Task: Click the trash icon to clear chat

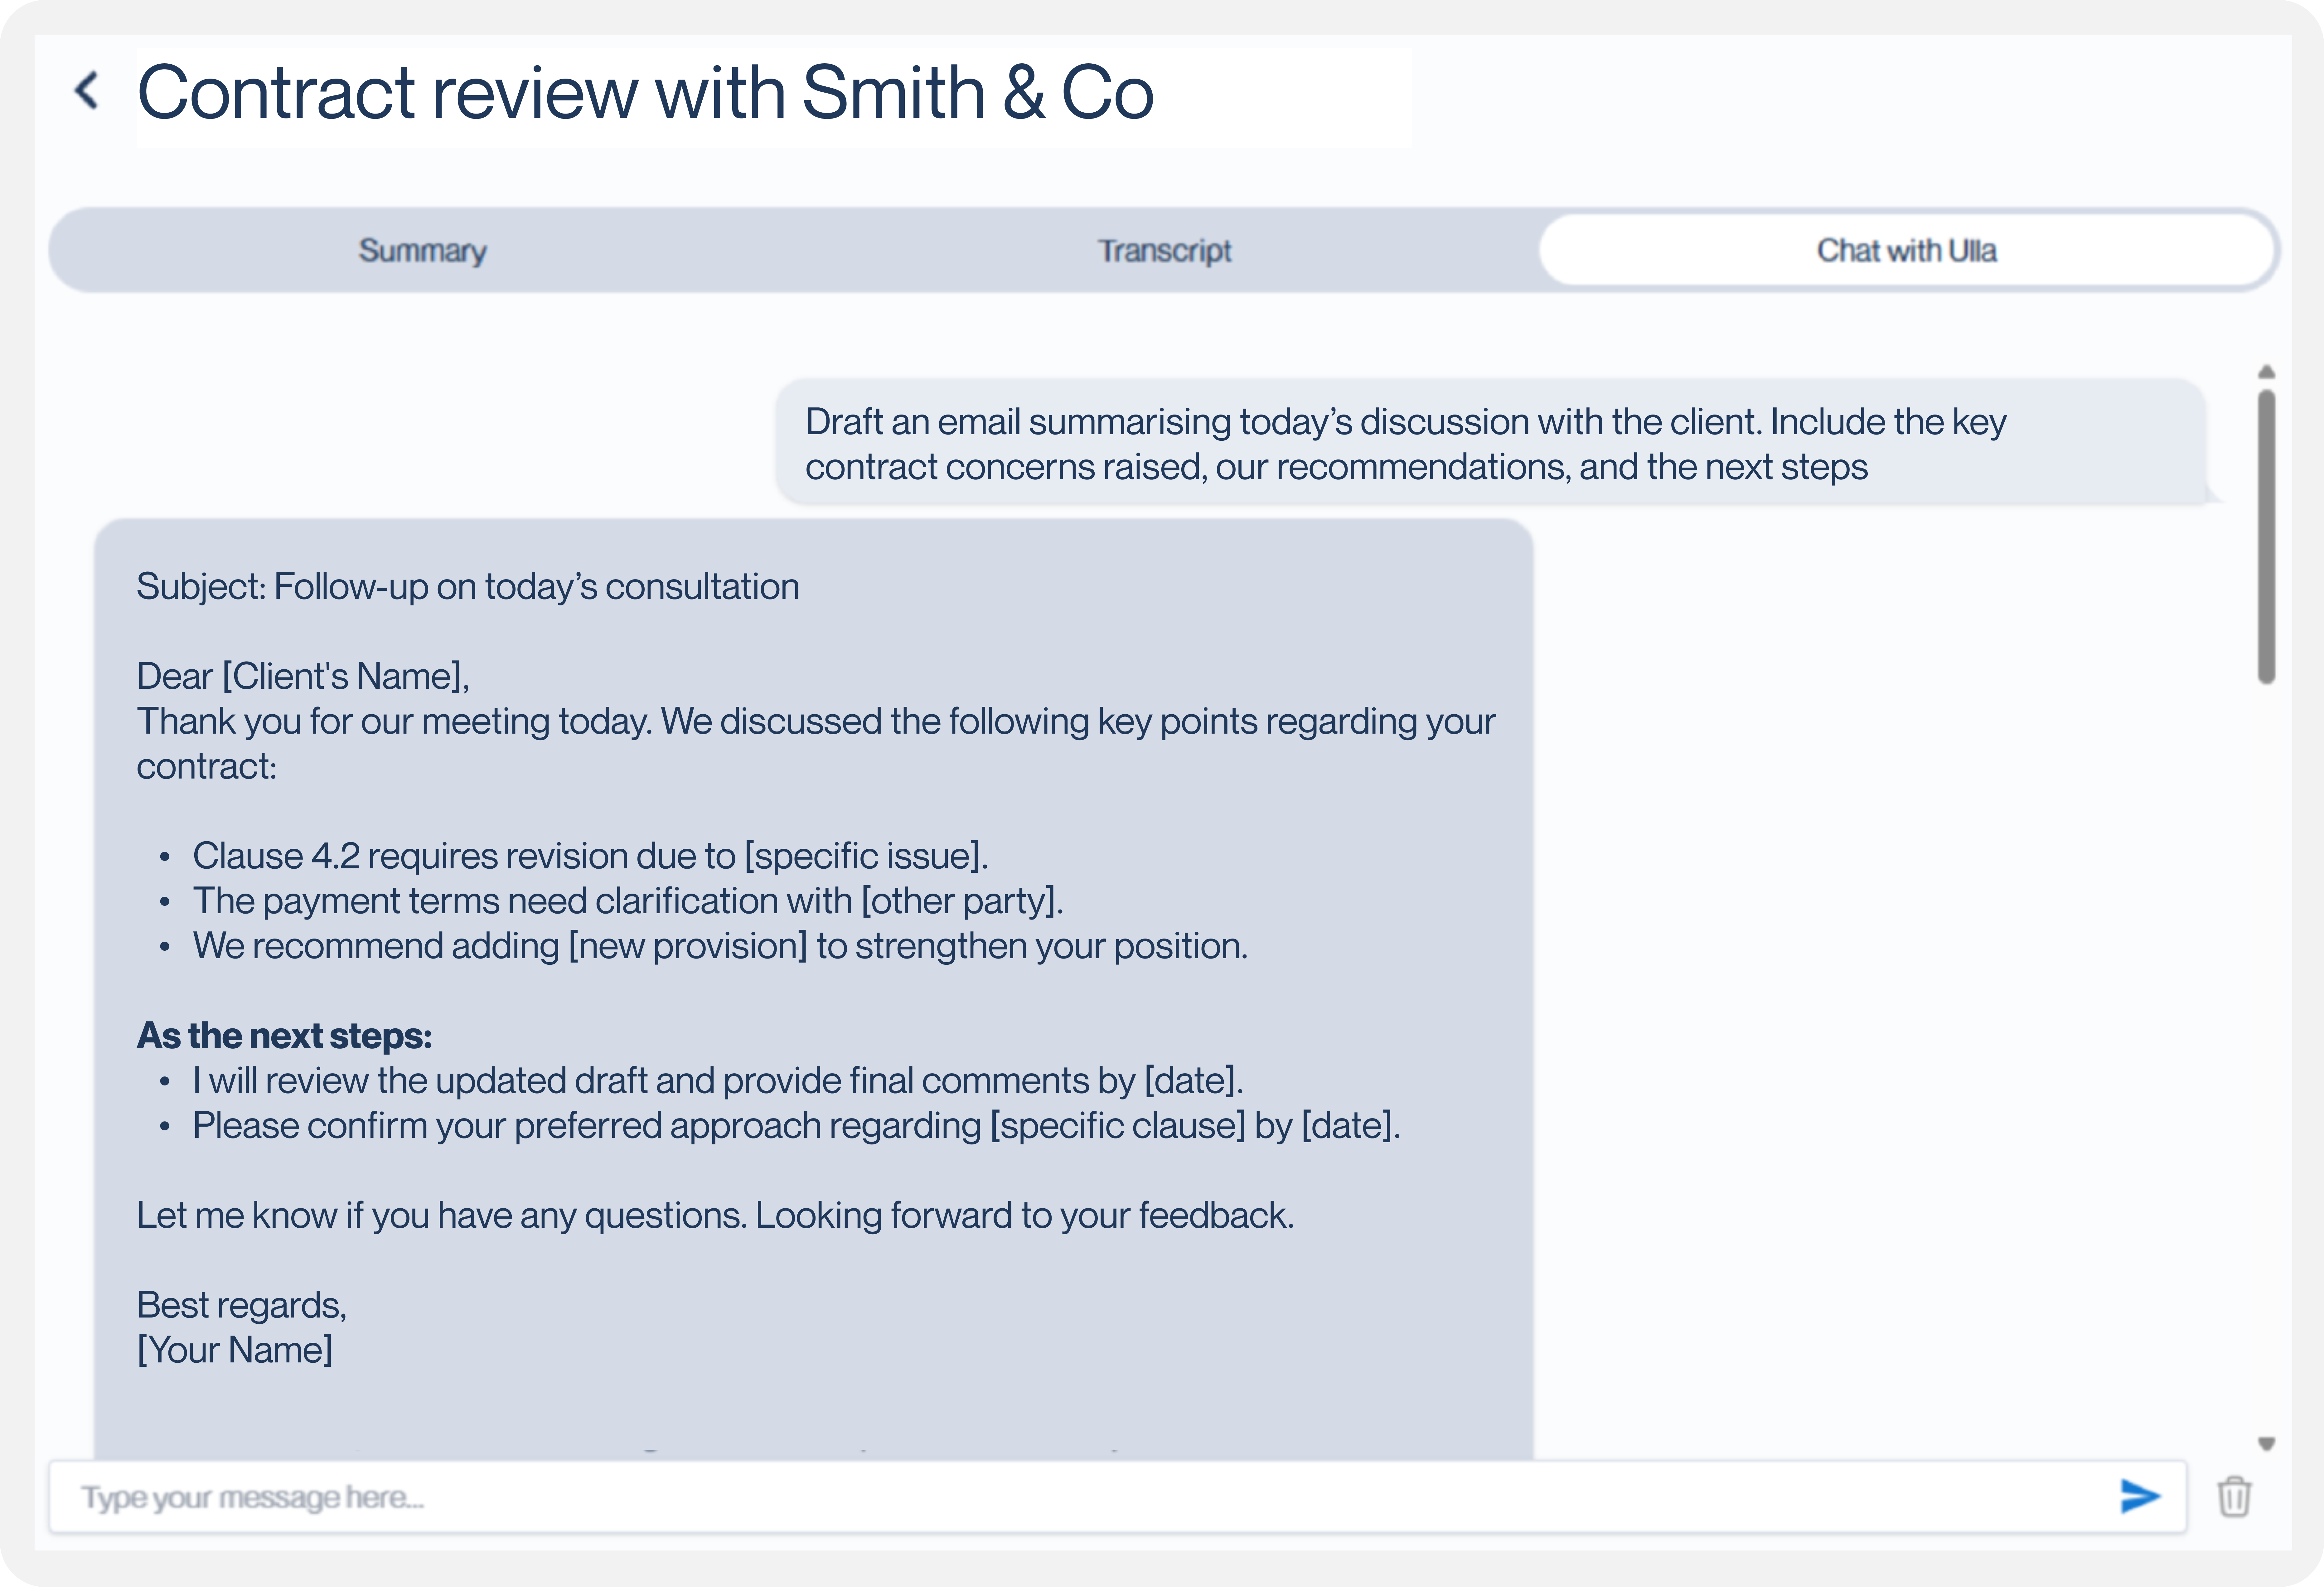Action: pos(2234,1497)
